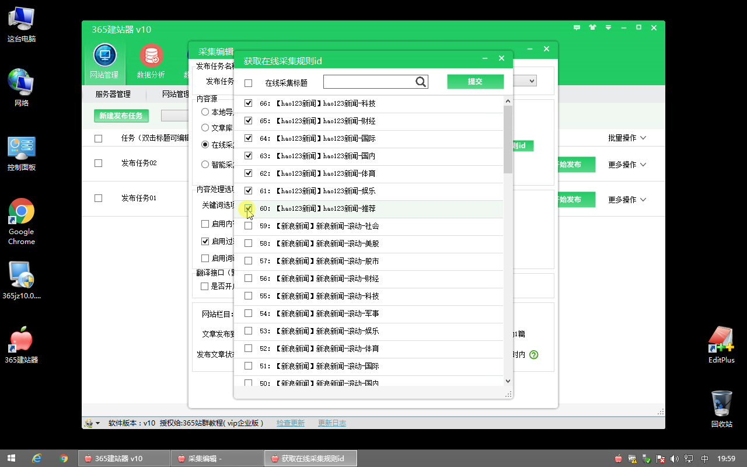
Task: Launch 365建站器 desktop shortcut
Action: (x=22, y=346)
